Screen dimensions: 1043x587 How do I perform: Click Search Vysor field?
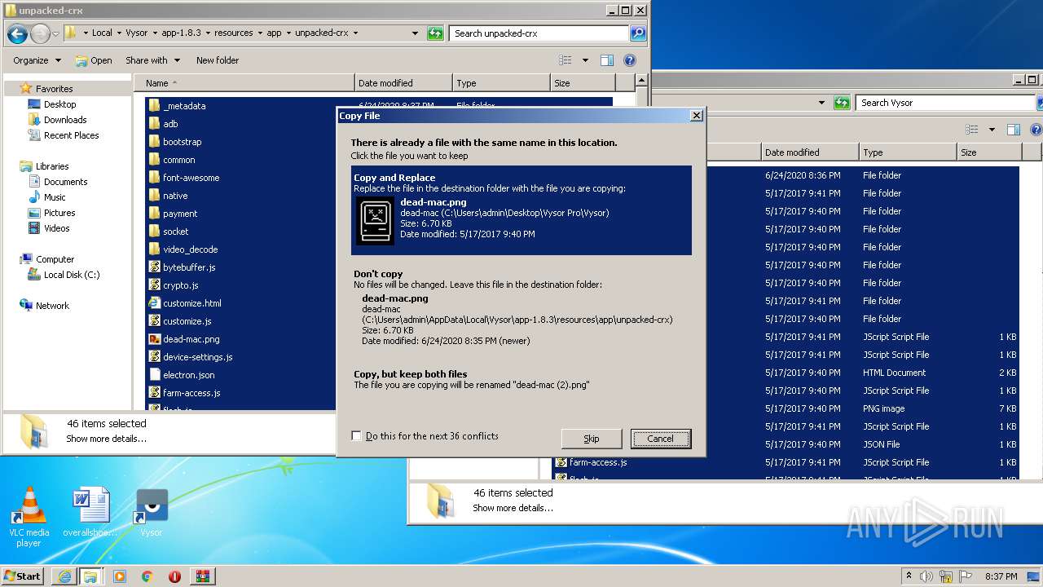click(945, 103)
